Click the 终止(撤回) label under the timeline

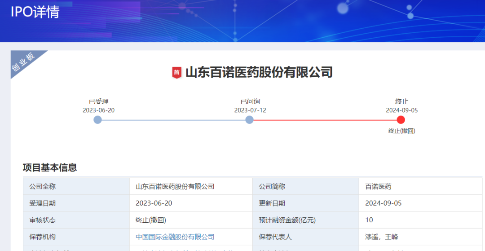(402, 131)
